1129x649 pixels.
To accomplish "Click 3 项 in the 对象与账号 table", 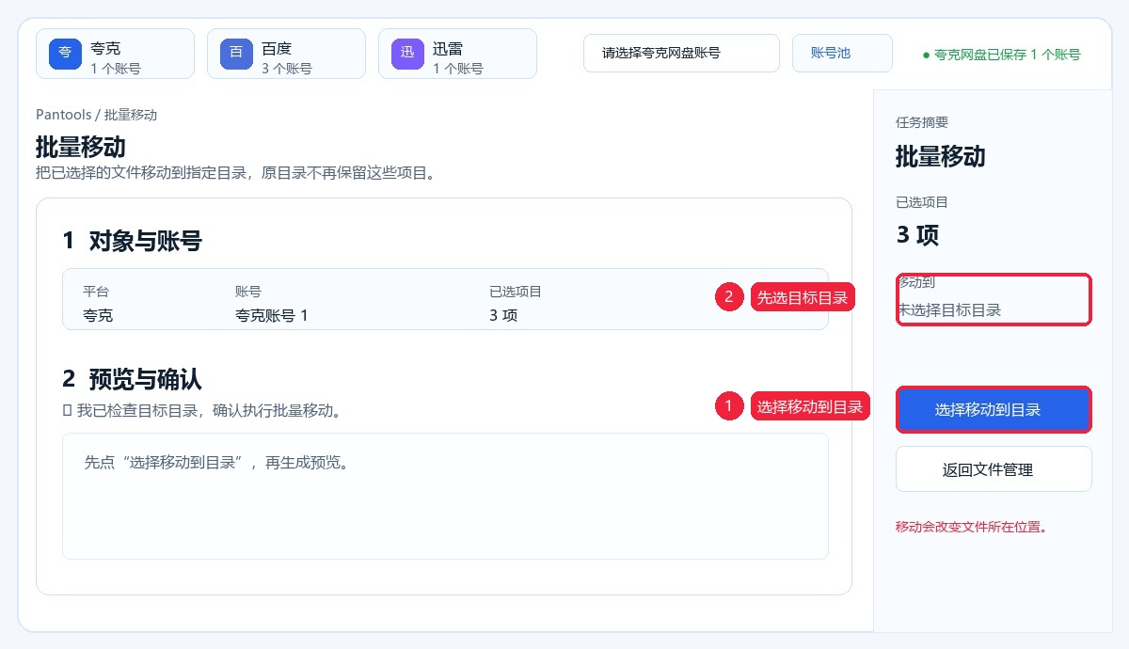I will pyautogui.click(x=503, y=316).
